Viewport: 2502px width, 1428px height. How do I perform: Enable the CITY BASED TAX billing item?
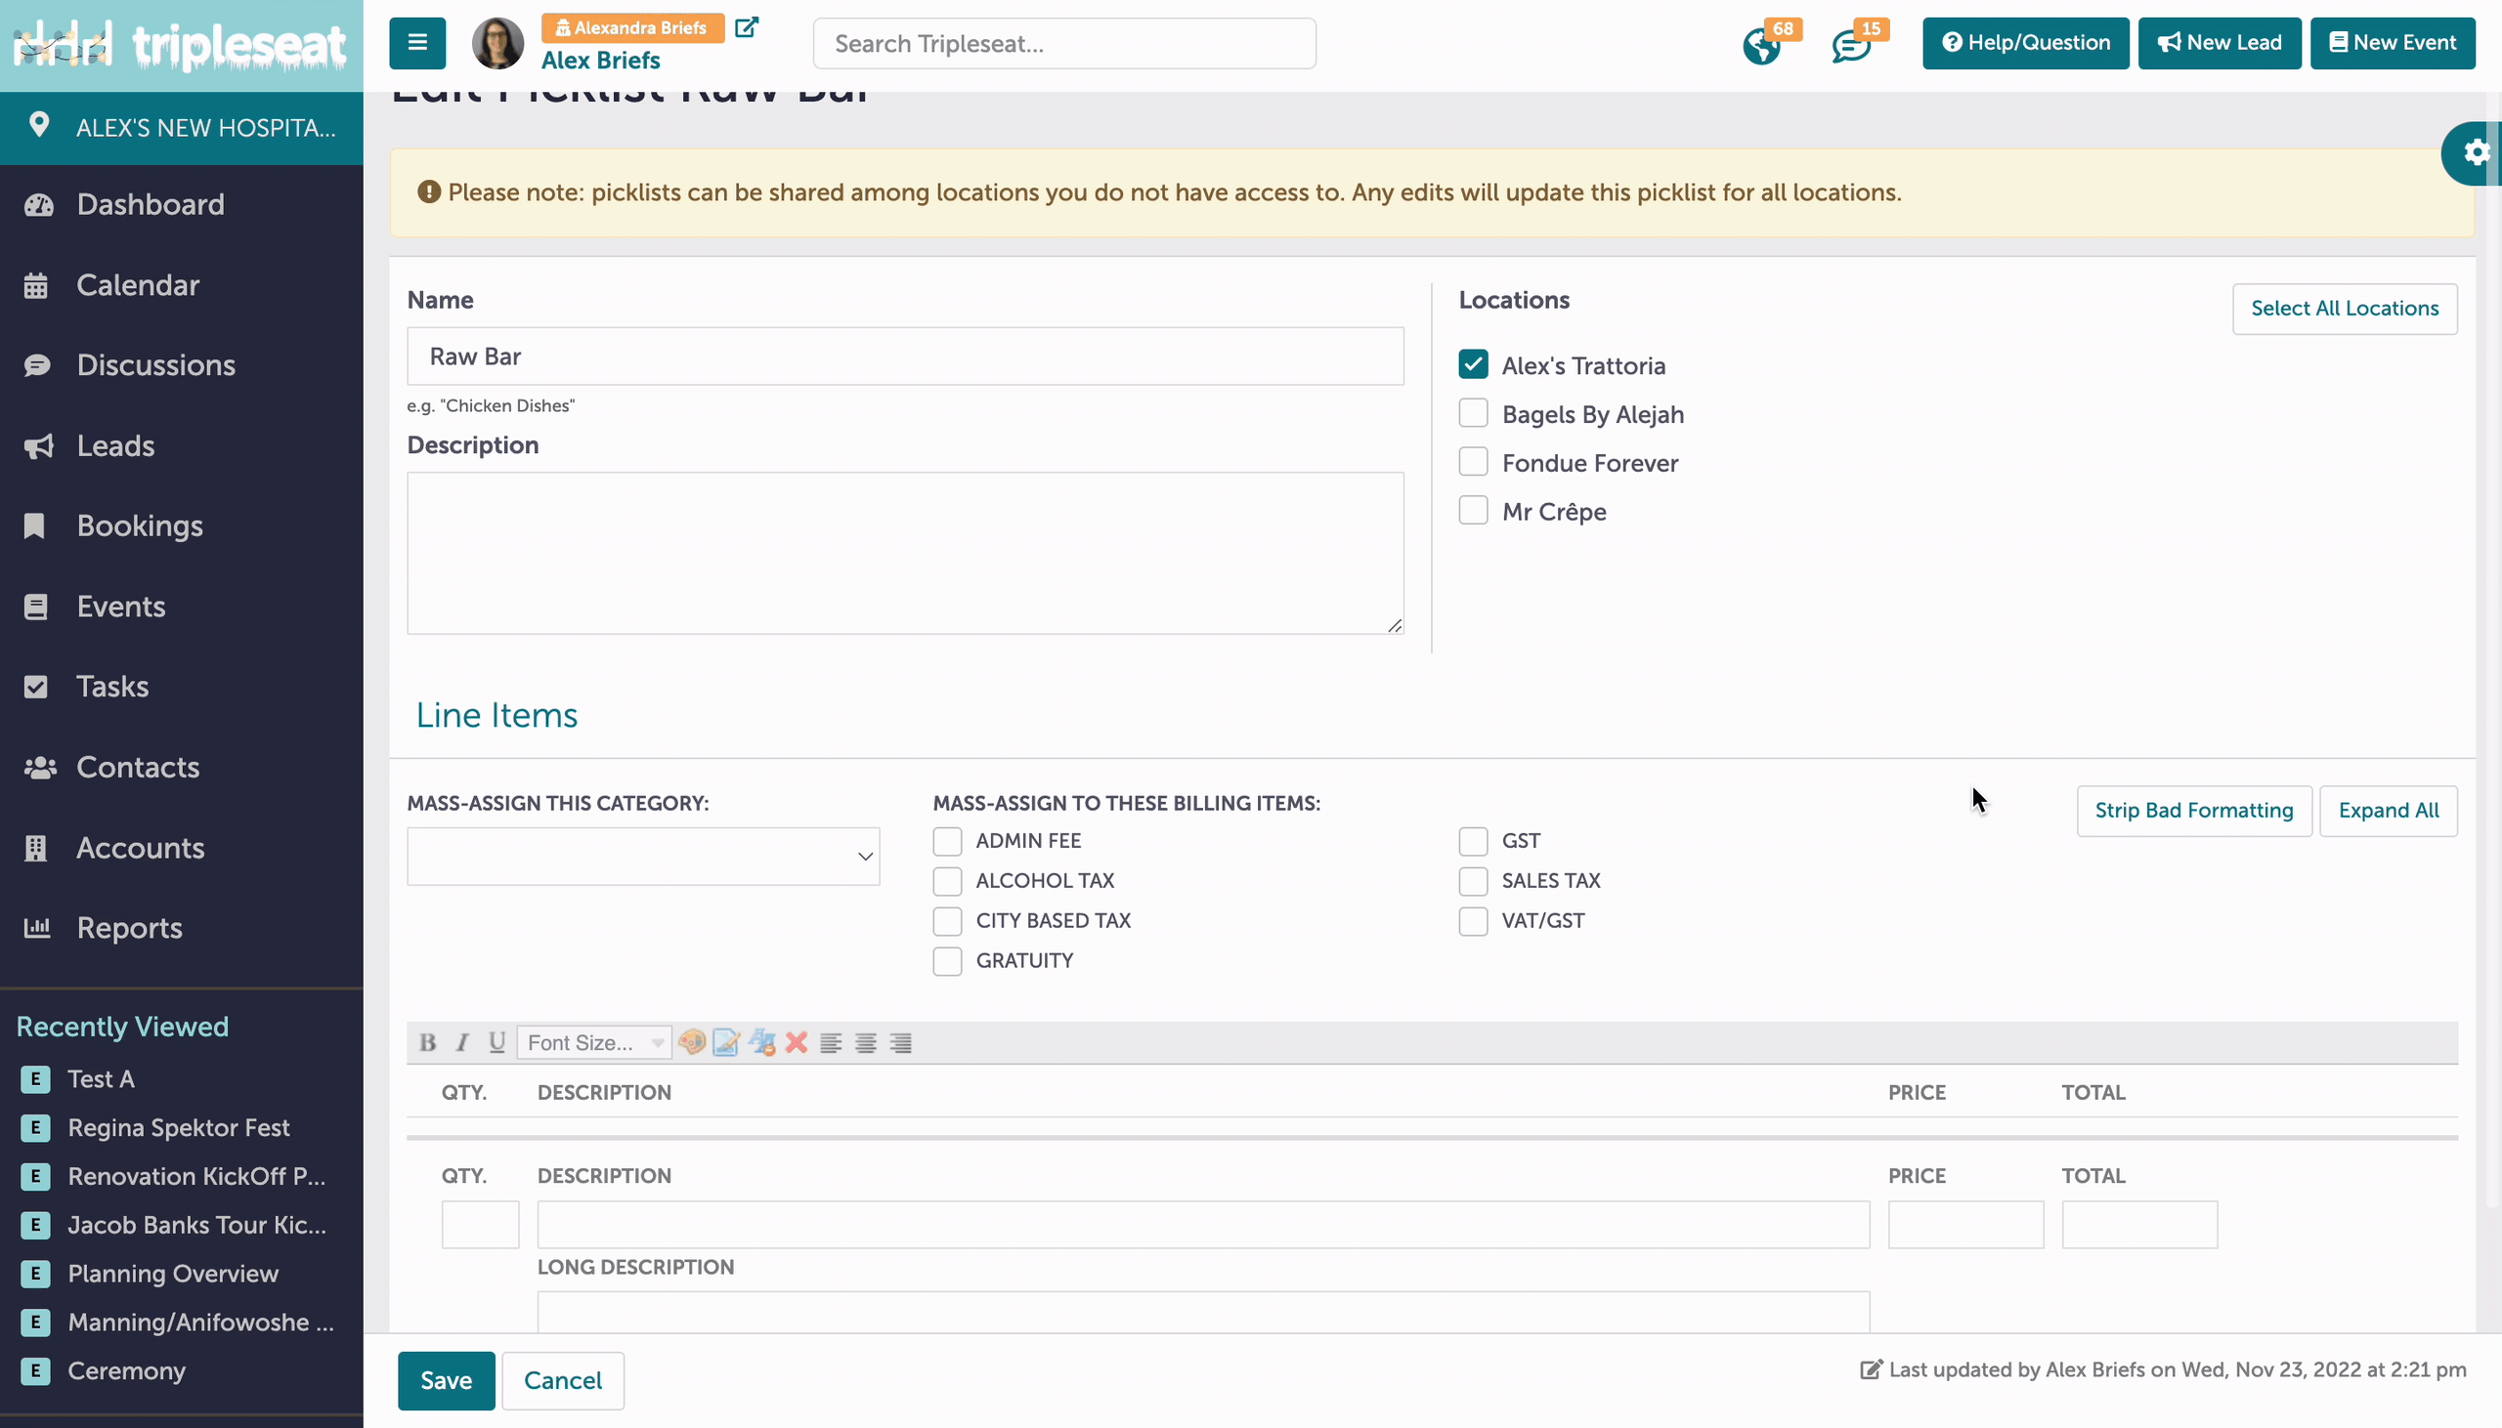947,921
